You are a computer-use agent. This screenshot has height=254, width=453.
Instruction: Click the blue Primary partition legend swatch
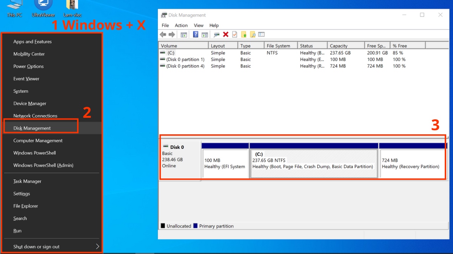(196, 226)
